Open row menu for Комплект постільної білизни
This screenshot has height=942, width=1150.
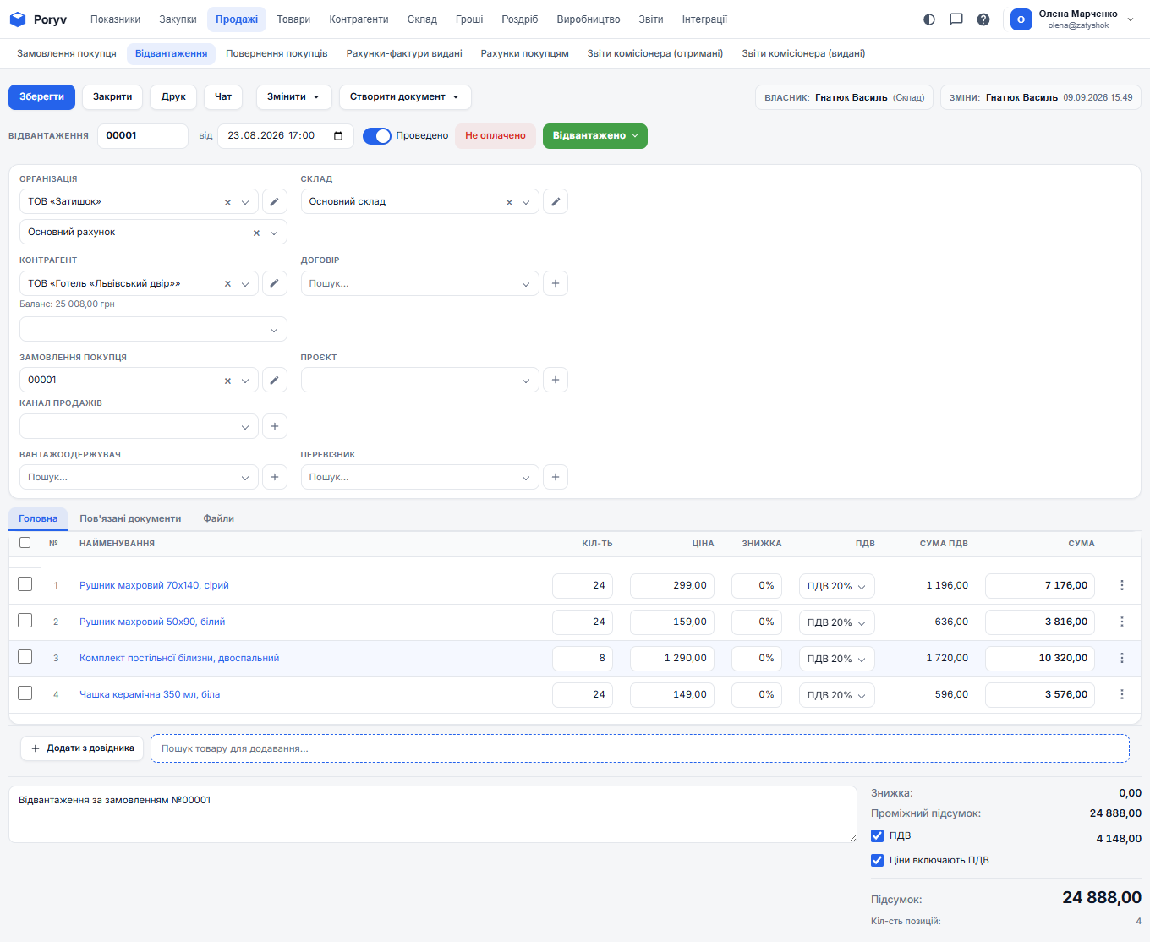[1122, 658]
